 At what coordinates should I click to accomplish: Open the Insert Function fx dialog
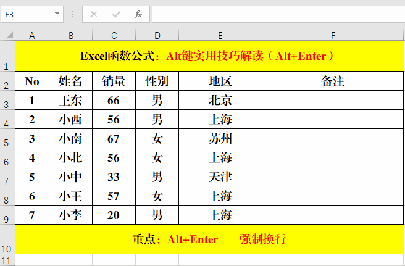click(x=138, y=14)
